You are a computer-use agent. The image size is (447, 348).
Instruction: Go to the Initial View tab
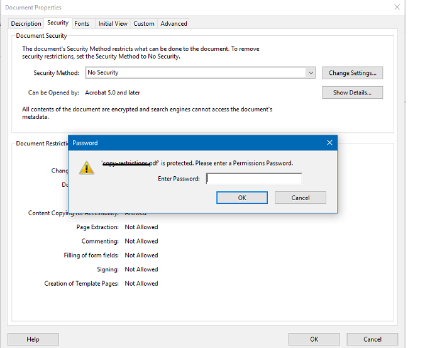[113, 24]
